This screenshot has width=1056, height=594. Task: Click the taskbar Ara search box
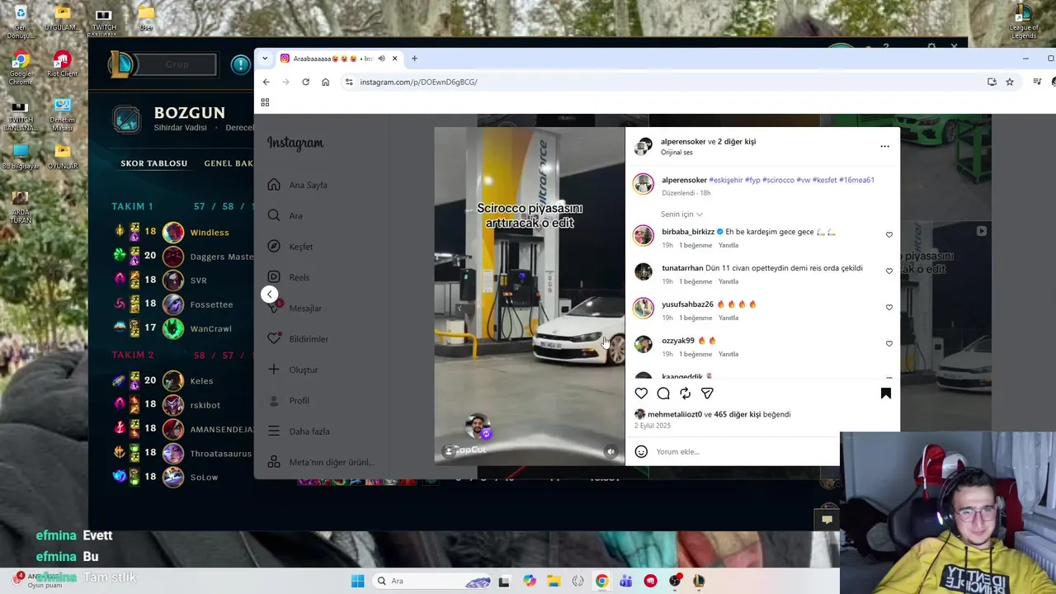(433, 581)
